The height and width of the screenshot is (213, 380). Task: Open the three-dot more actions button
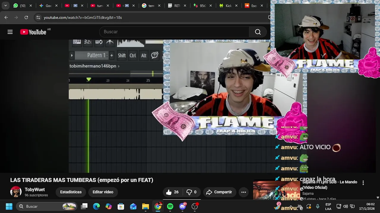point(243,192)
